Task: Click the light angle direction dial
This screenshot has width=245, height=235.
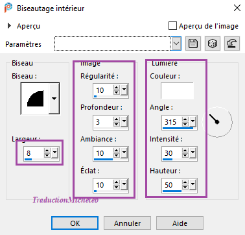Action: click(217, 122)
